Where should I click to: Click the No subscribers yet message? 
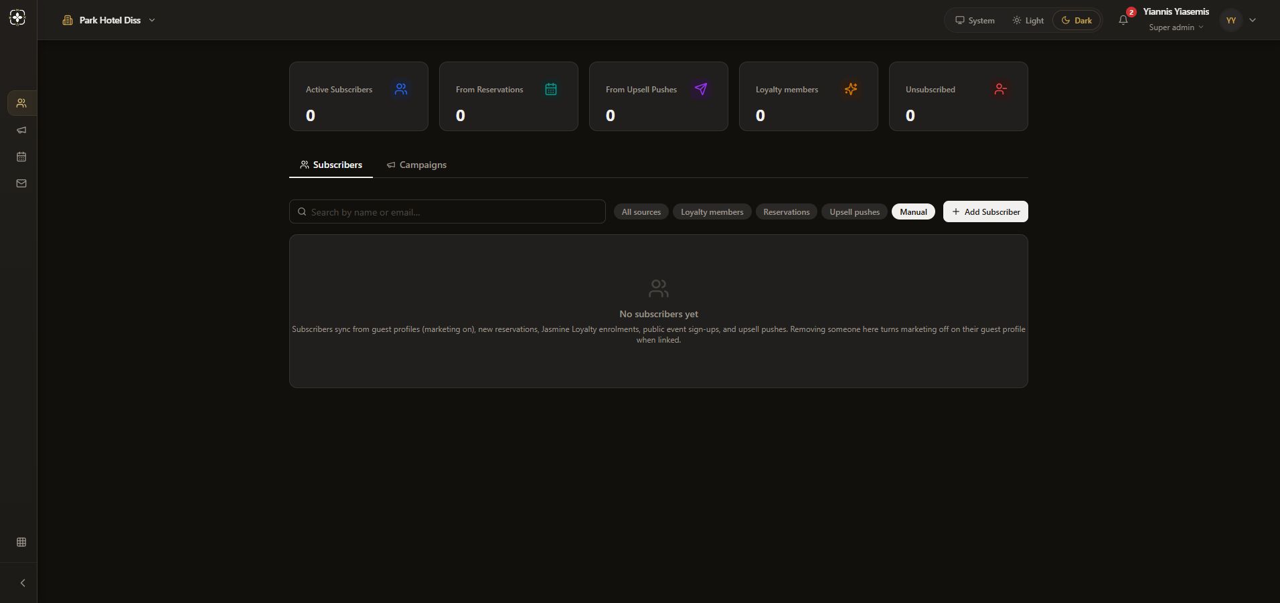coord(659,314)
